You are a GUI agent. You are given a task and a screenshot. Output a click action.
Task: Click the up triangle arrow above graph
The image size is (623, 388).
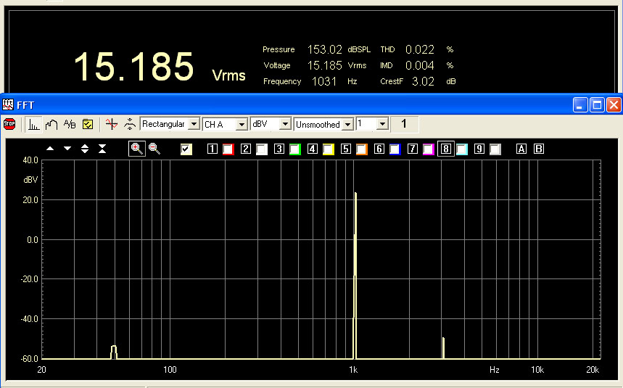[50, 149]
